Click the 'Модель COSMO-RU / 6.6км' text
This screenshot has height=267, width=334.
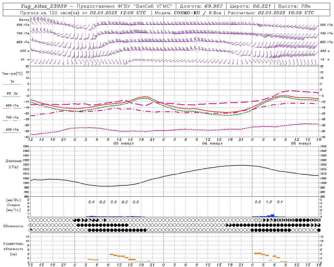click(188, 13)
